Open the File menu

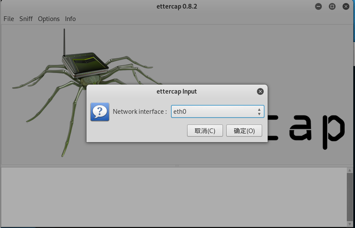[9, 19]
